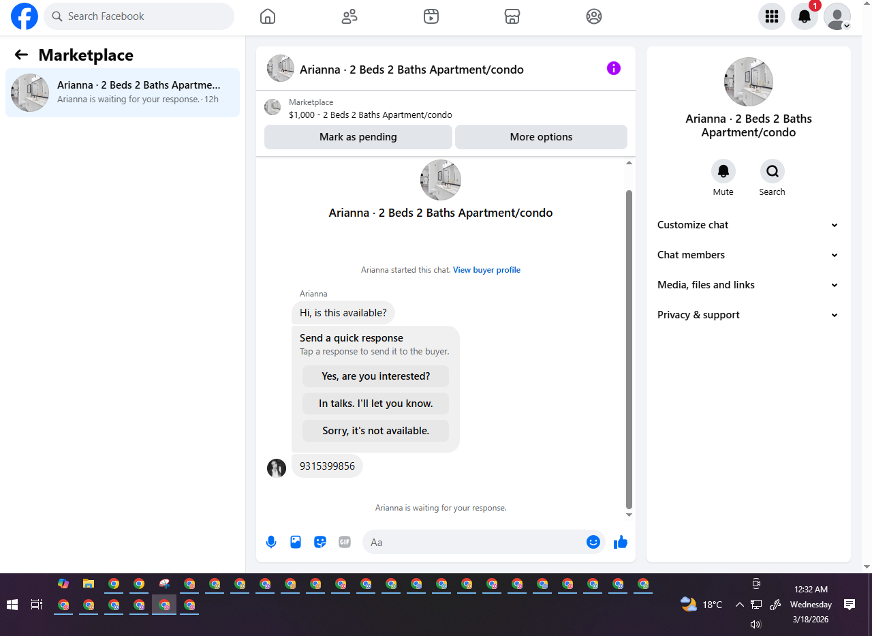The height and width of the screenshot is (636, 872).
Task: Click the $1,000 listing title text
Action: coord(371,115)
